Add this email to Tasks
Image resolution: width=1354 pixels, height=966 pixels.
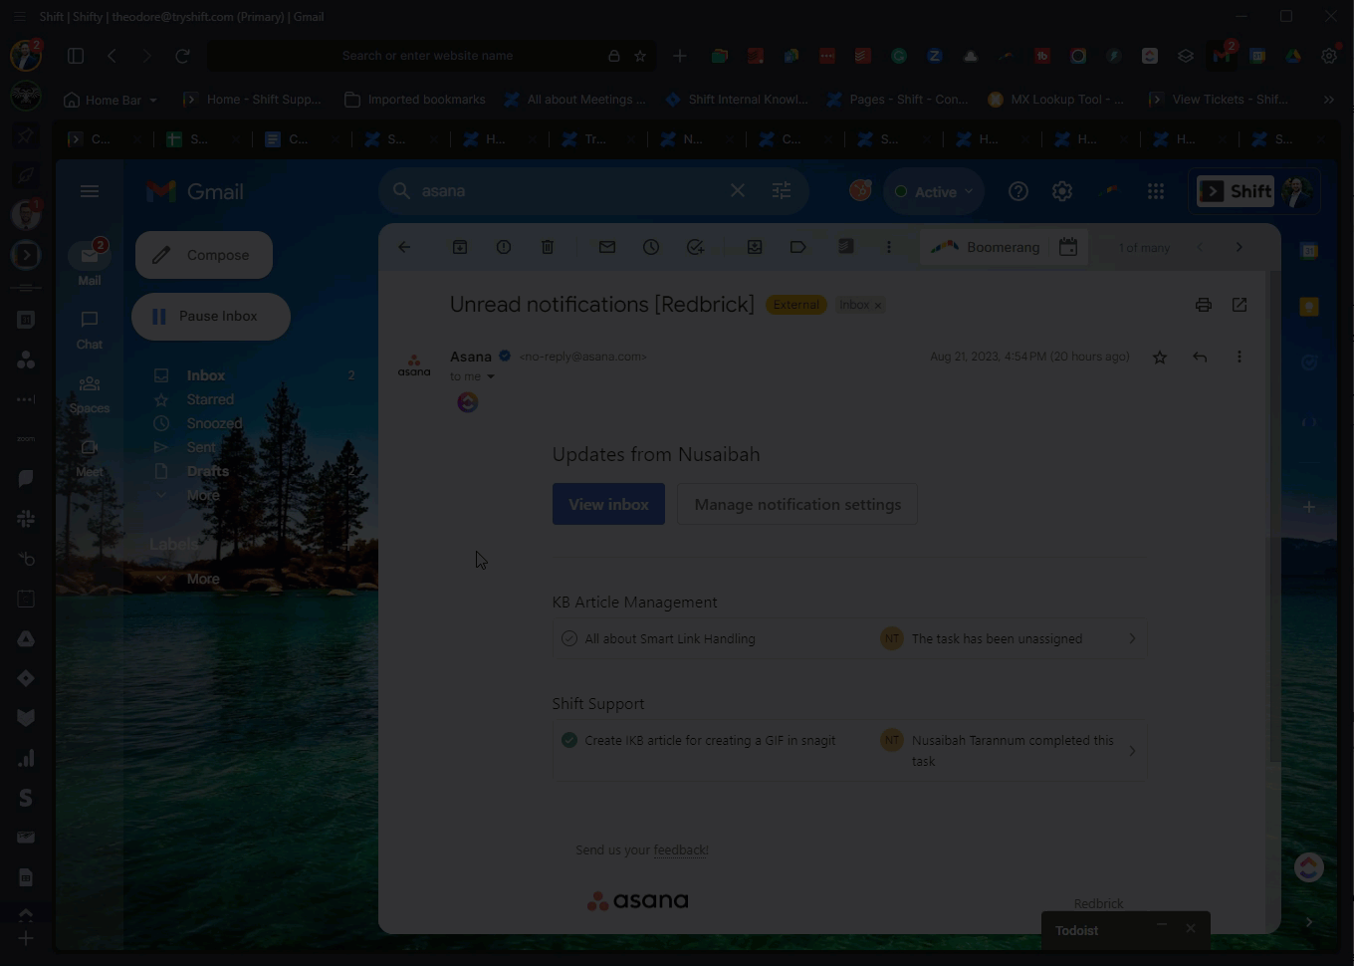click(695, 247)
